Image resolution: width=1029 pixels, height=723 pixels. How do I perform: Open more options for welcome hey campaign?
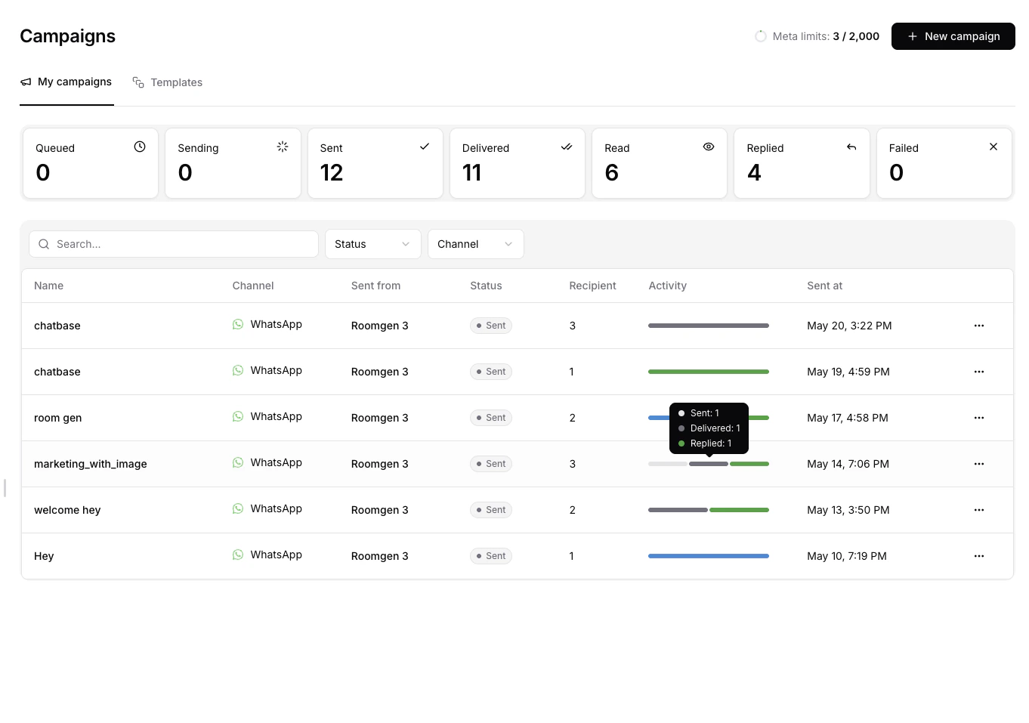[979, 510]
